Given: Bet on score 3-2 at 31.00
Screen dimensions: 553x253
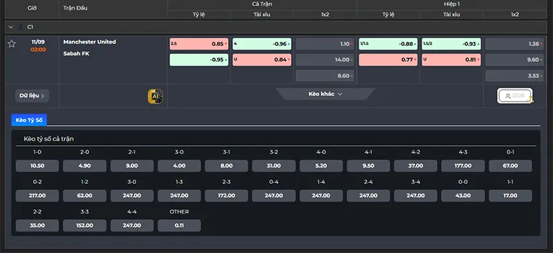Looking at the screenshot, I should pyautogui.click(x=274, y=166).
